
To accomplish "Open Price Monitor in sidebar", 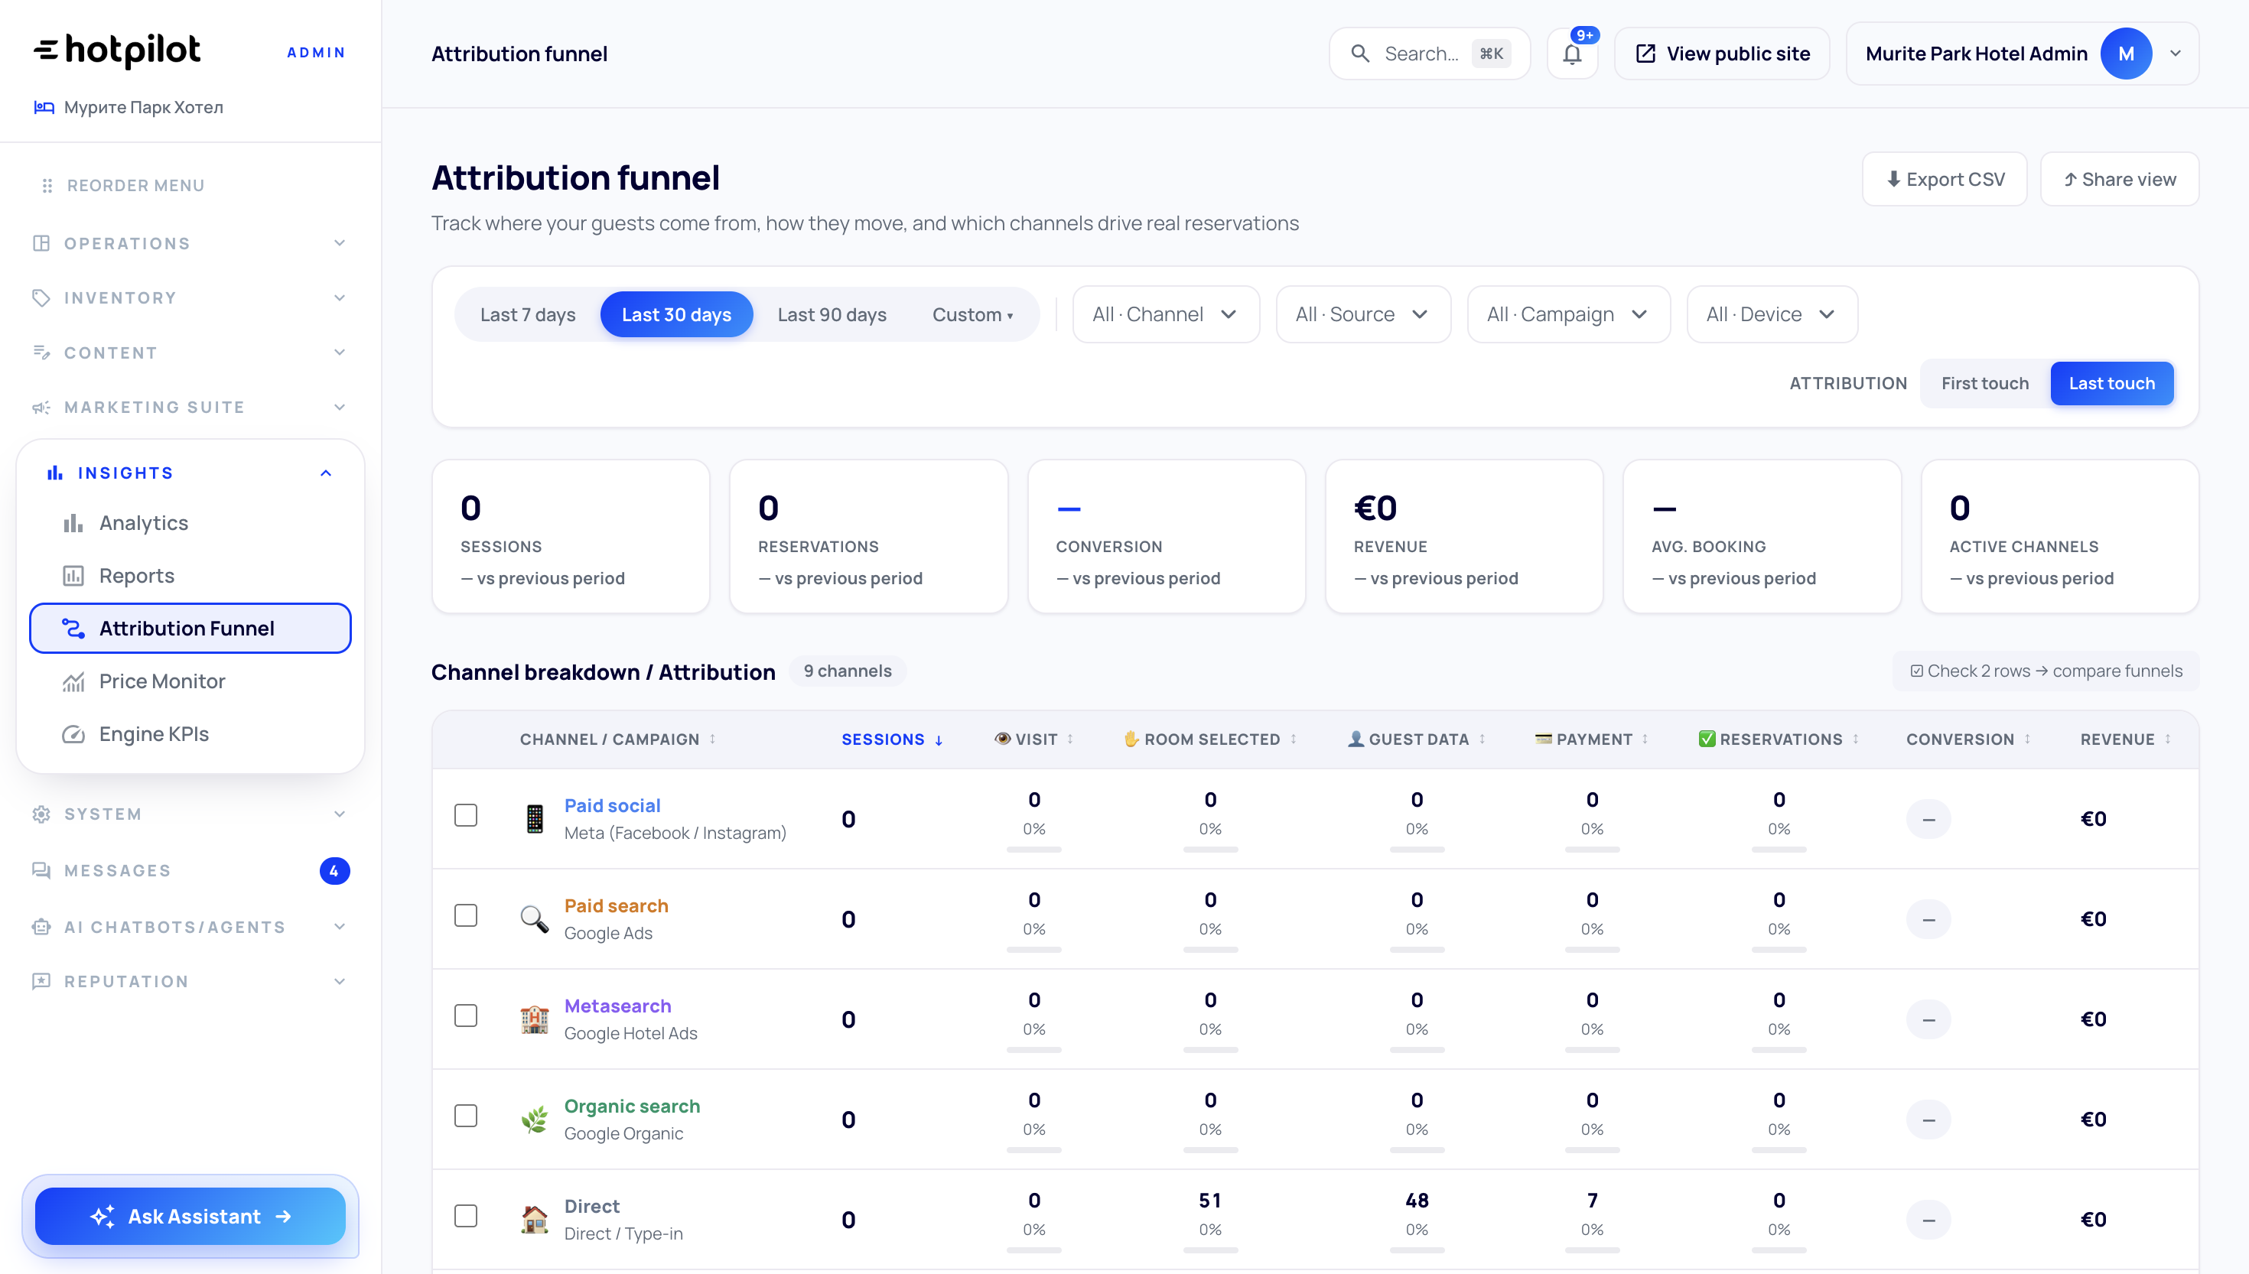I will [190, 681].
